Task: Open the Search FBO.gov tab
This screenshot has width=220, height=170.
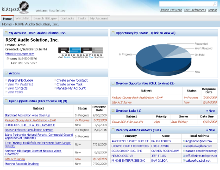Action: (x=45, y=18)
